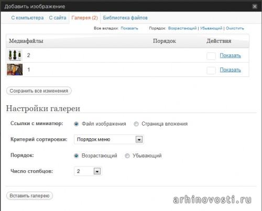Click the Сохранить все изменения button
Viewport: 262px width, 211px height.
tap(39, 91)
